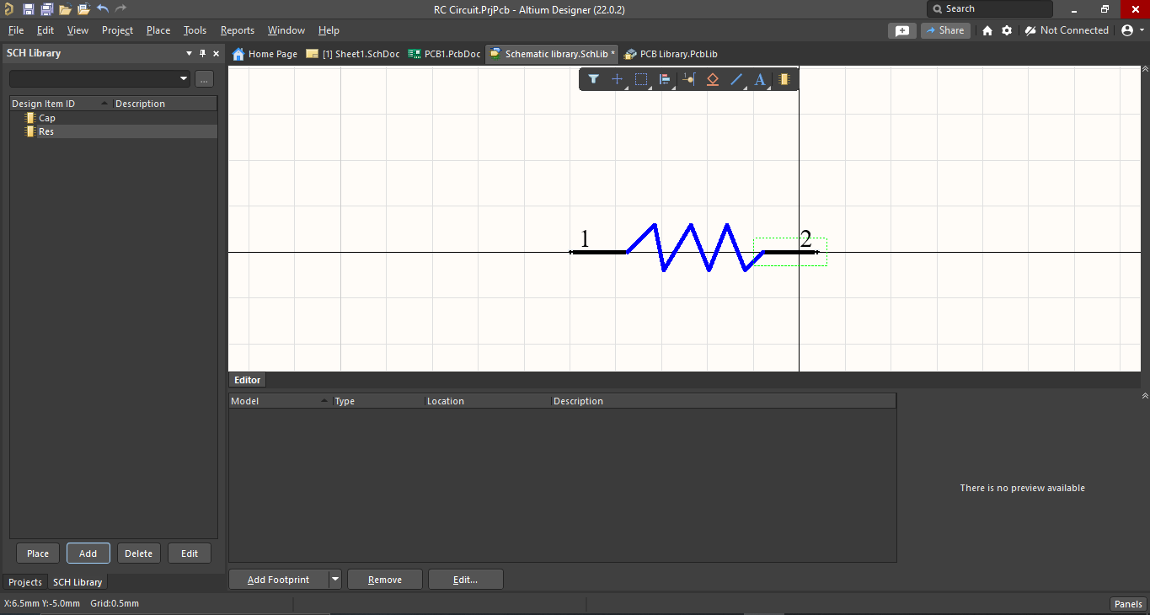Collapse the preview panel via chevron
The width and height of the screenshot is (1150, 615).
coord(1144,395)
